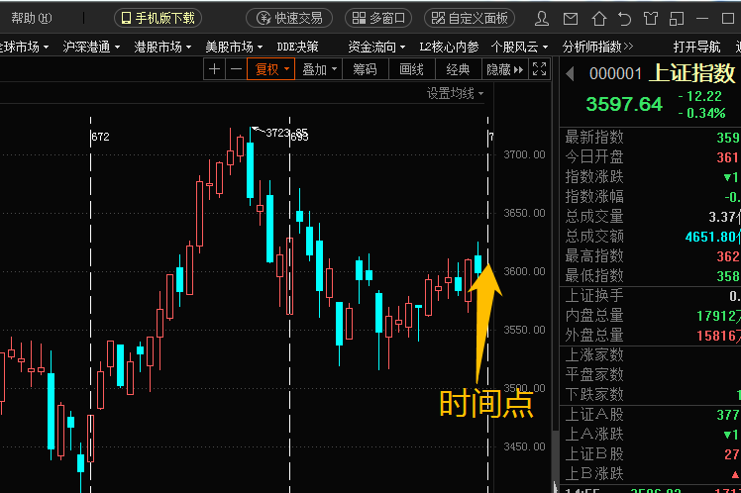Open the 复权 adjustment dropdown
The height and width of the screenshot is (493, 741).
point(270,69)
